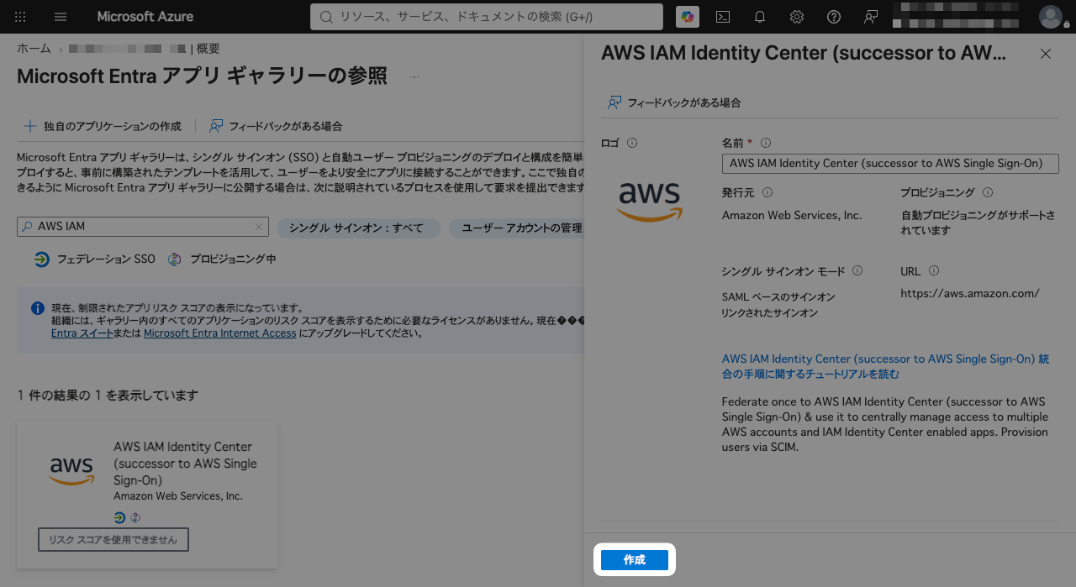Click the AWS logo in the details panel
Image resolution: width=1076 pixels, height=587 pixels.
pos(649,202)
